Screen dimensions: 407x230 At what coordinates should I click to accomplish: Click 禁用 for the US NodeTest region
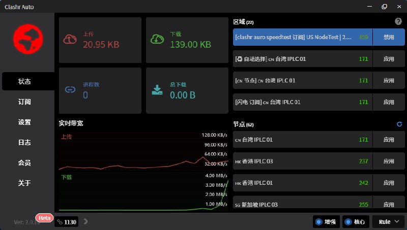click(389, 37)
